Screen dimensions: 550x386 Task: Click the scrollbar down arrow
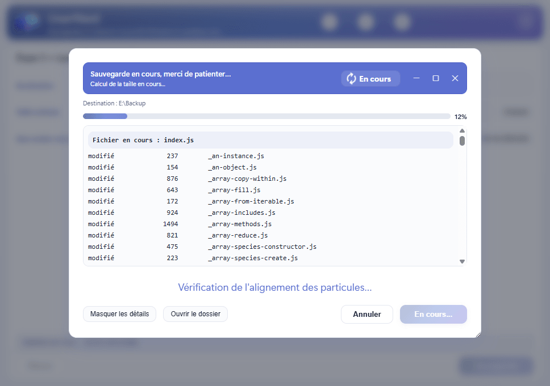[462, 260]
